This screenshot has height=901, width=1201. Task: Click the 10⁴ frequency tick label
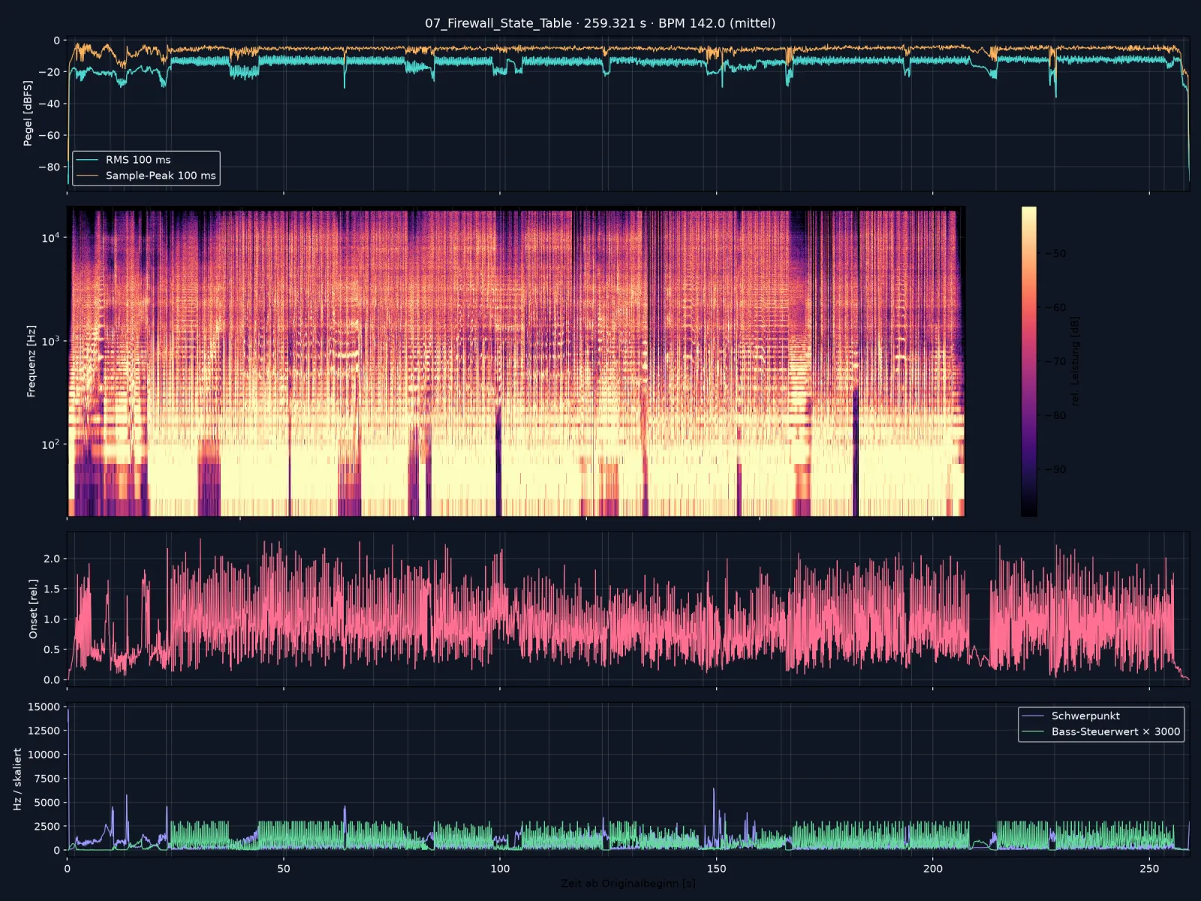point(50,237)
